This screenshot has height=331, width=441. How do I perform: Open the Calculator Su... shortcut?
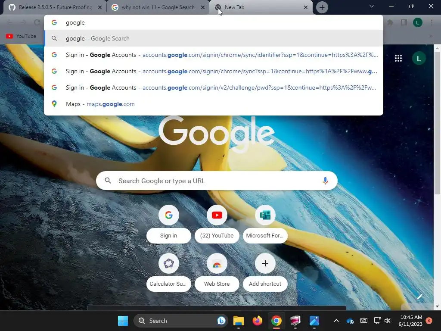(169, 272)
